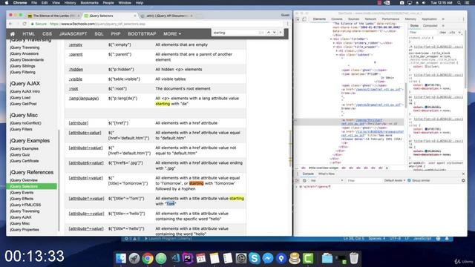Clear the DevTools console icon
Viewport: 475px width, 267px height.
pos(304,180)
